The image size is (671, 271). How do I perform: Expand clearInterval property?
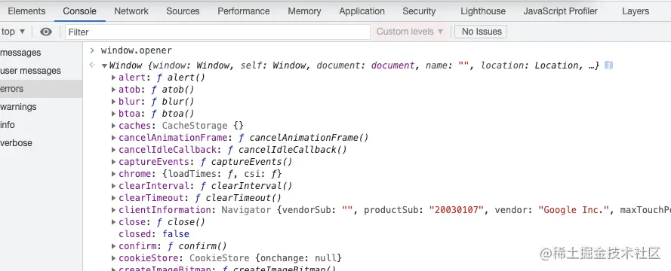pos(113,186)
